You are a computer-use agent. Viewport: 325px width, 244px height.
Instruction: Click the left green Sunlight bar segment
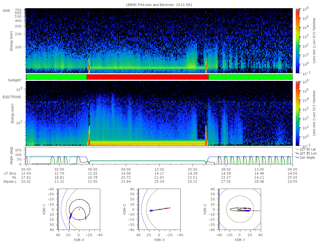56,77
